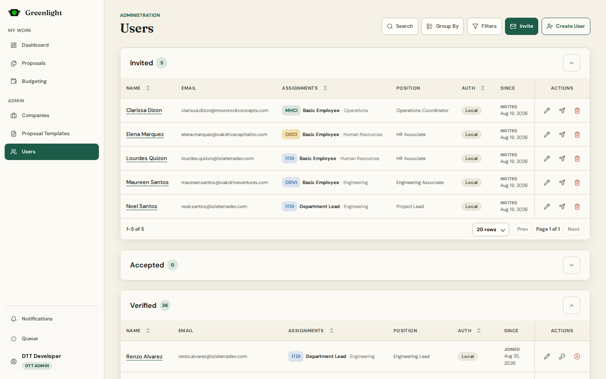
Task: Edit Clarissa Dizon with pencil icon
Action: (x=547, y=110)
